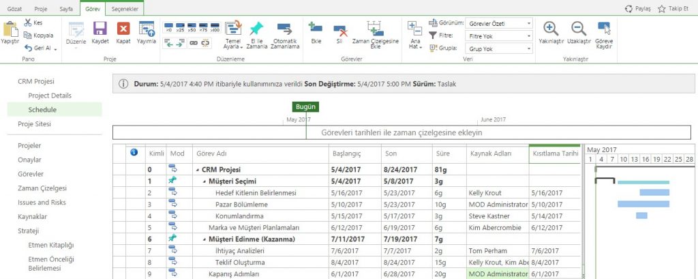Outdent the selected task
The image size is (698, 279).
169,43
